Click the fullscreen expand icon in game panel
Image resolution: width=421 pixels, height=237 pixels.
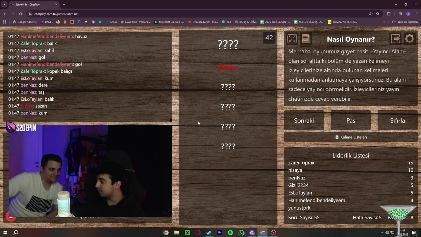(292, 39)
